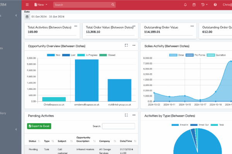Expand Opportunity Overview chart to fullscreen
This screenshot has width=232, height=154.
tap(126, 45)
